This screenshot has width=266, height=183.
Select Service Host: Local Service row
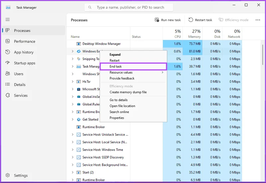[154, 142]
